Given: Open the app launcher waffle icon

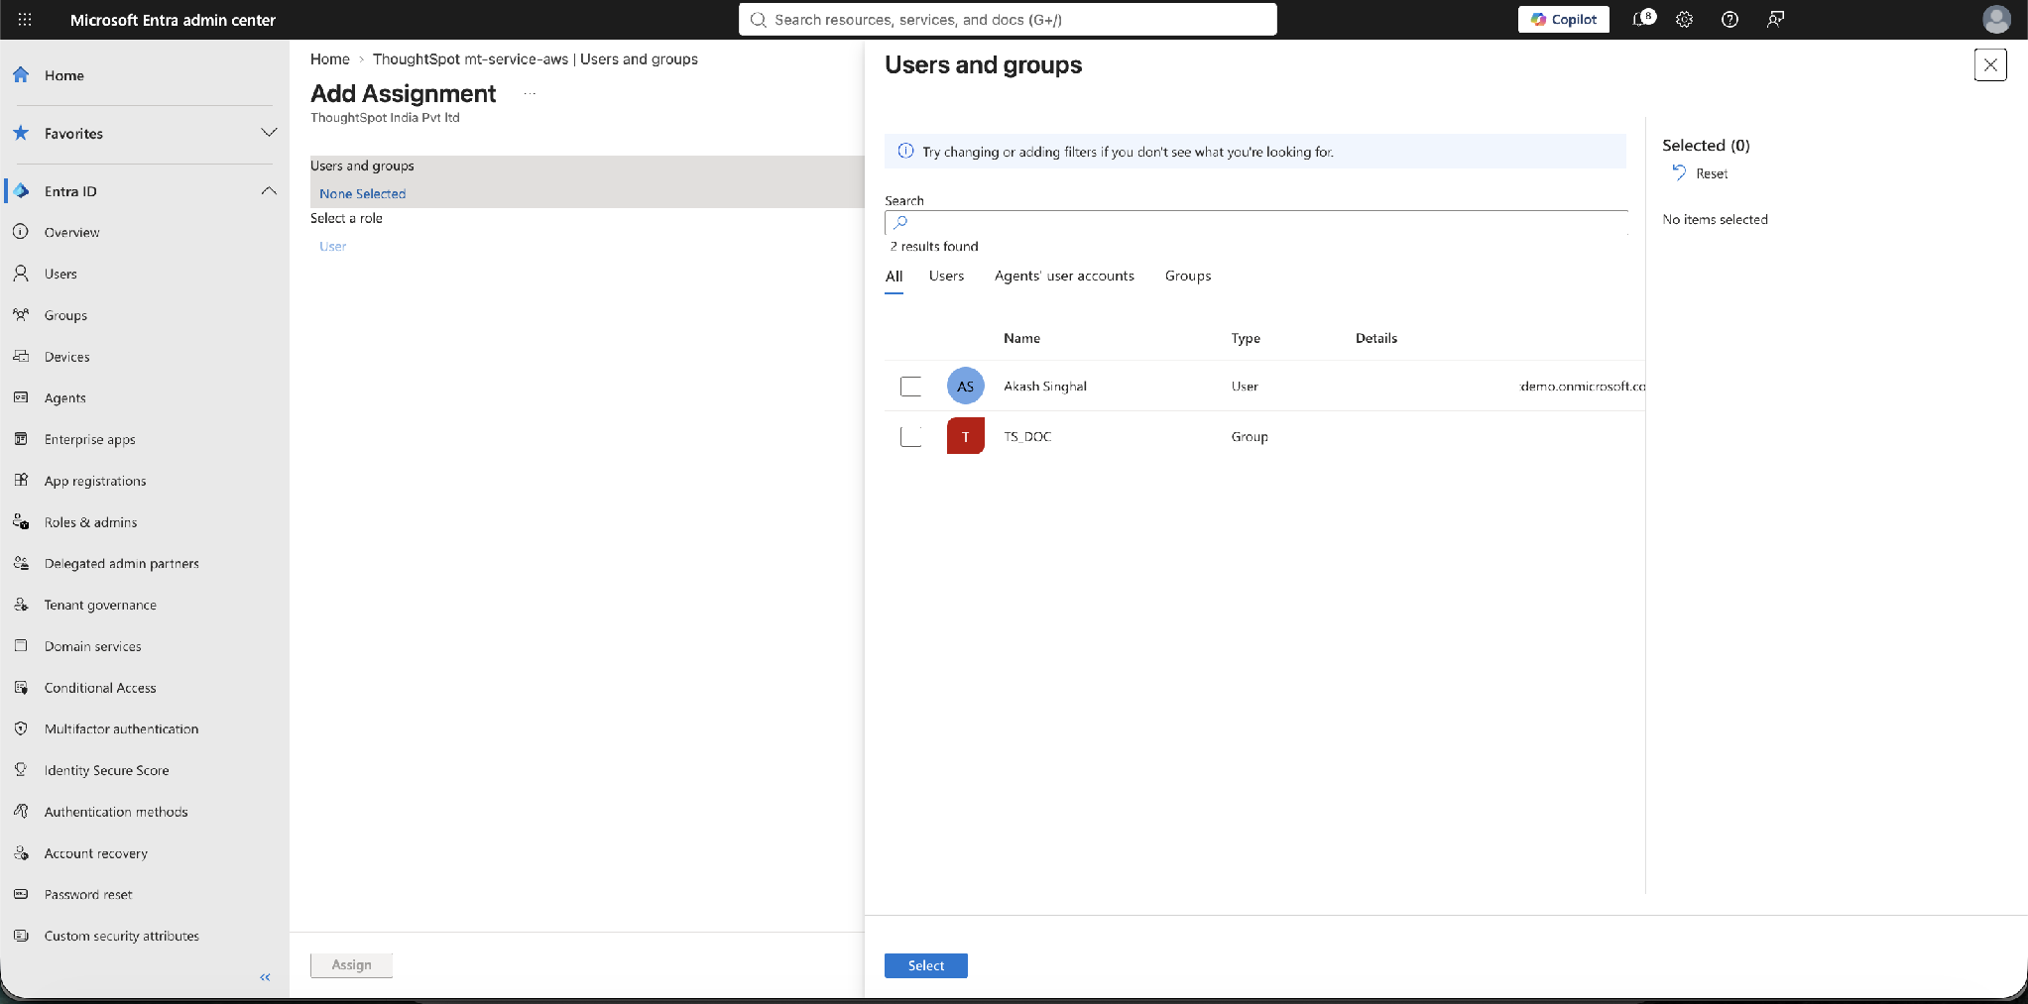Looking at the screenshot, I should click(25, 20).
